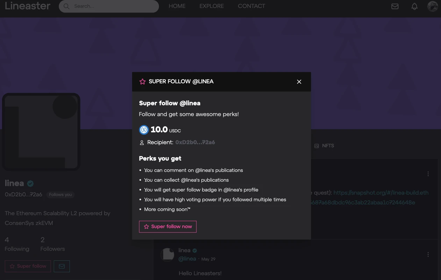
Task: Open the user profile avatar menu
Action: tap(433, 6)
